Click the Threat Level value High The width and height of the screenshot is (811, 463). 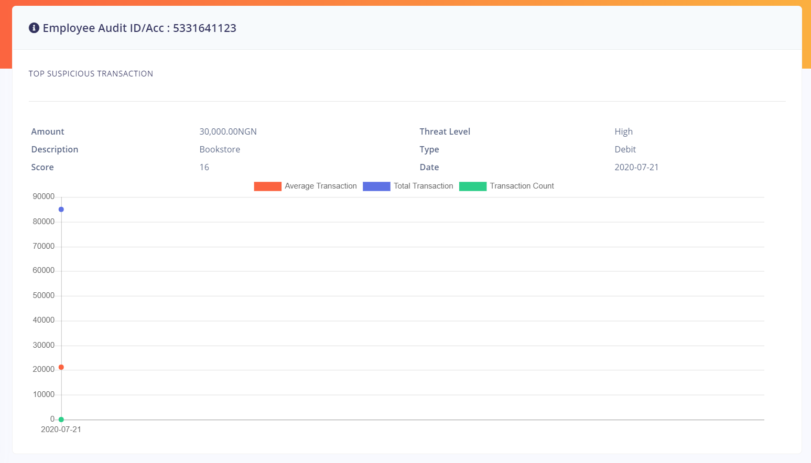[623, 131]
